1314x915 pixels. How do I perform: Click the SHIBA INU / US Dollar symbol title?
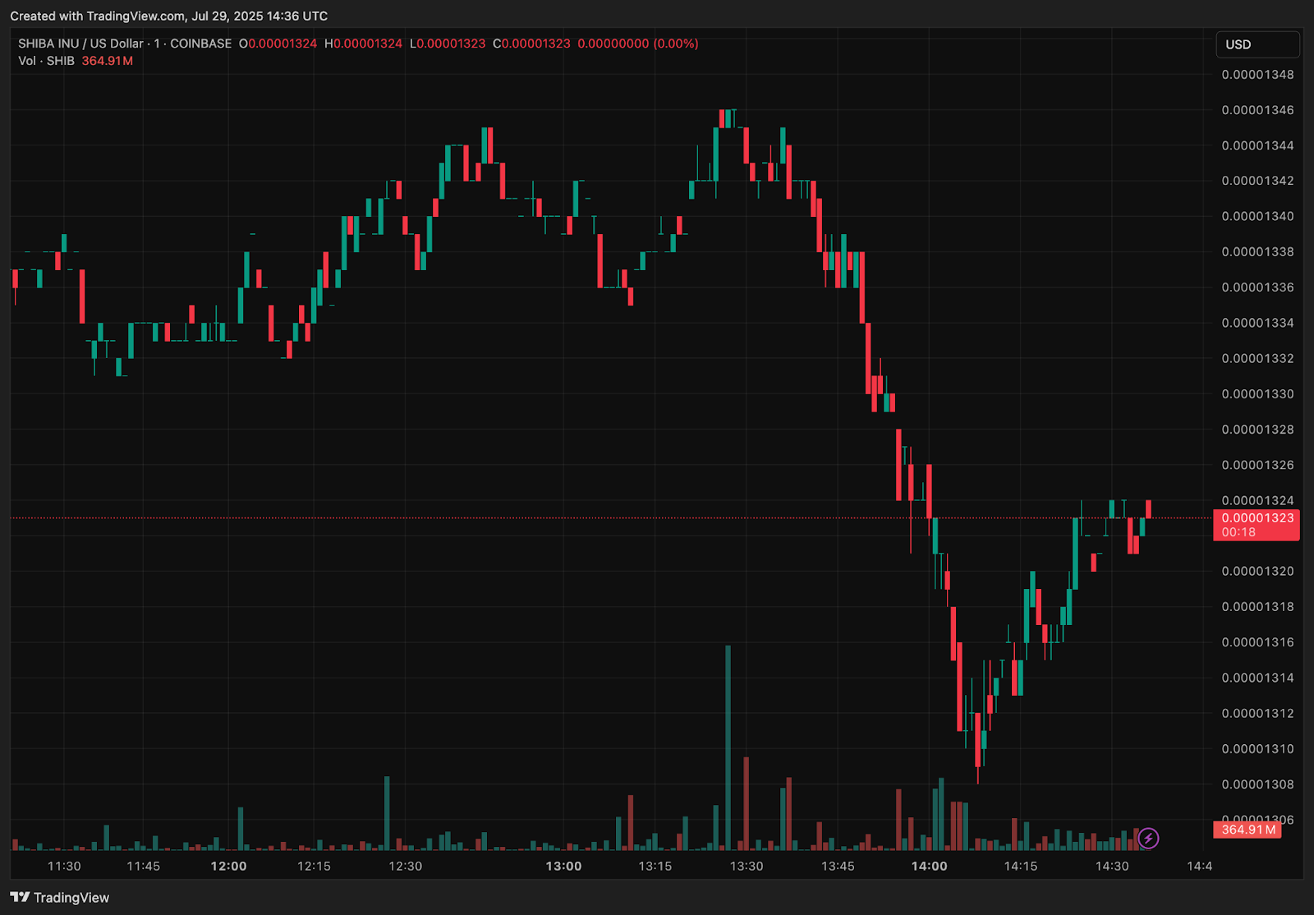80,44
